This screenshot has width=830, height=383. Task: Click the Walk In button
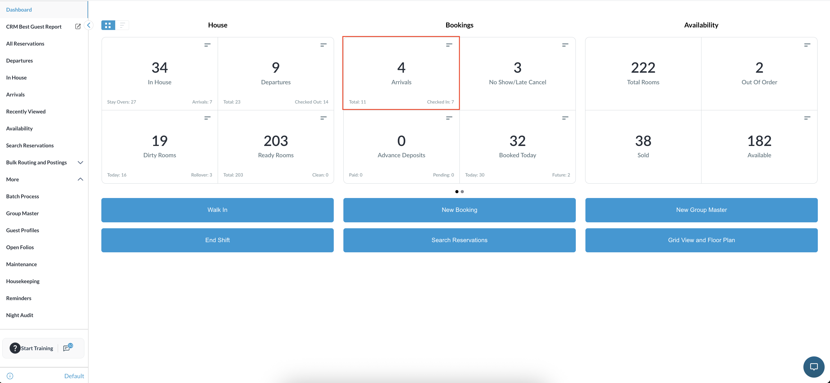217,210
